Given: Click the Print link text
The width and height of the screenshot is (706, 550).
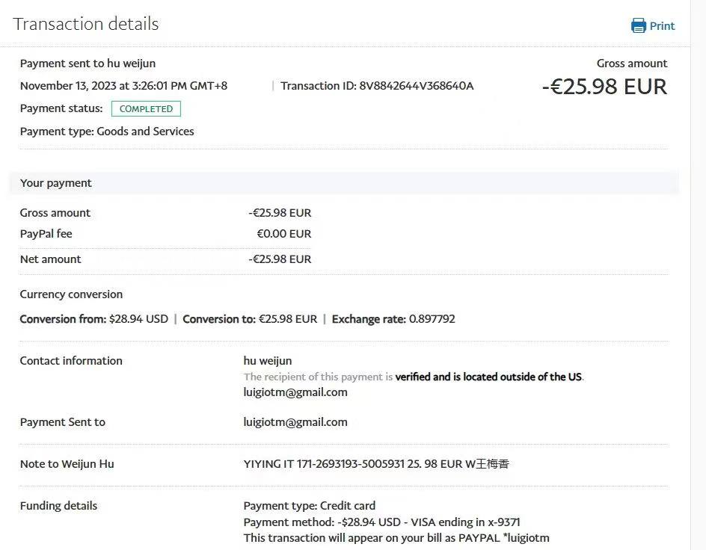Looking at the screenshot, I should [x=662, y=26].
